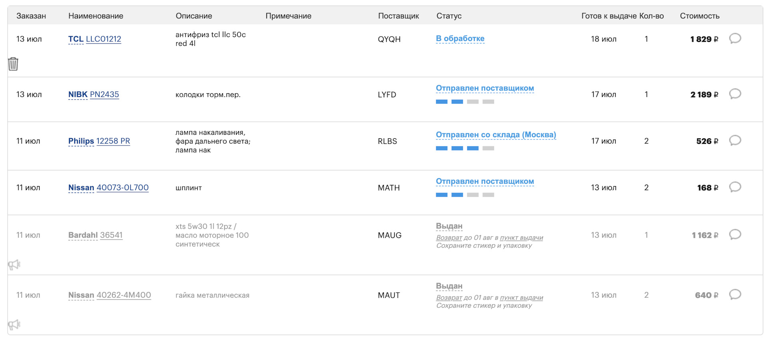This screenshot has height=344, width=767.
Task: Click the 'Стоимость' column header
Action: (699, 16)
